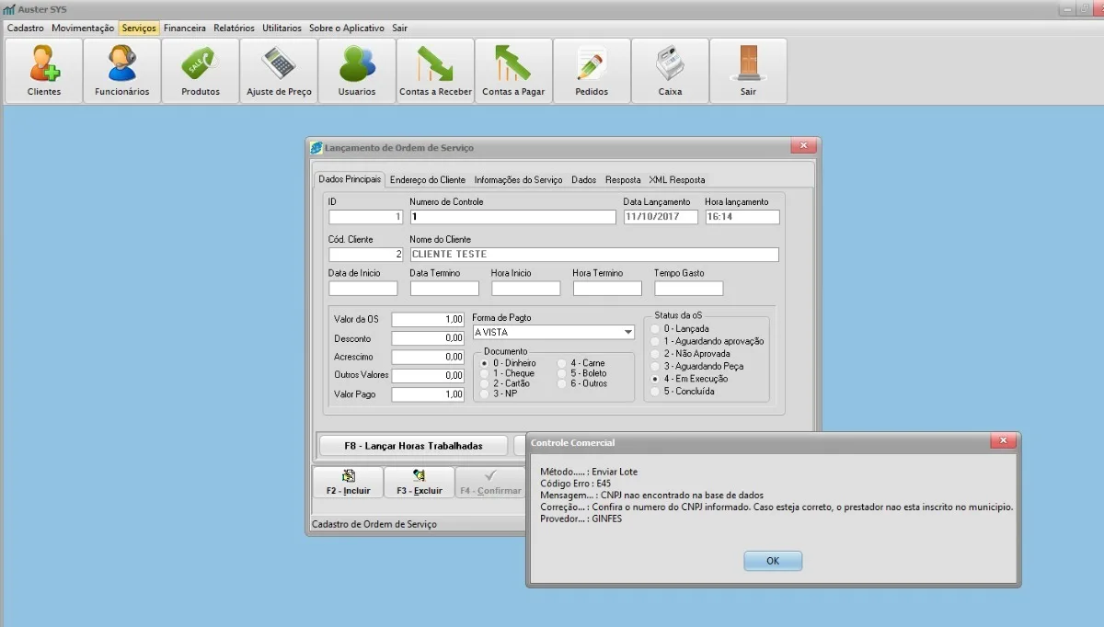Click the F4 - Confirmar button

tap(490, 482)
